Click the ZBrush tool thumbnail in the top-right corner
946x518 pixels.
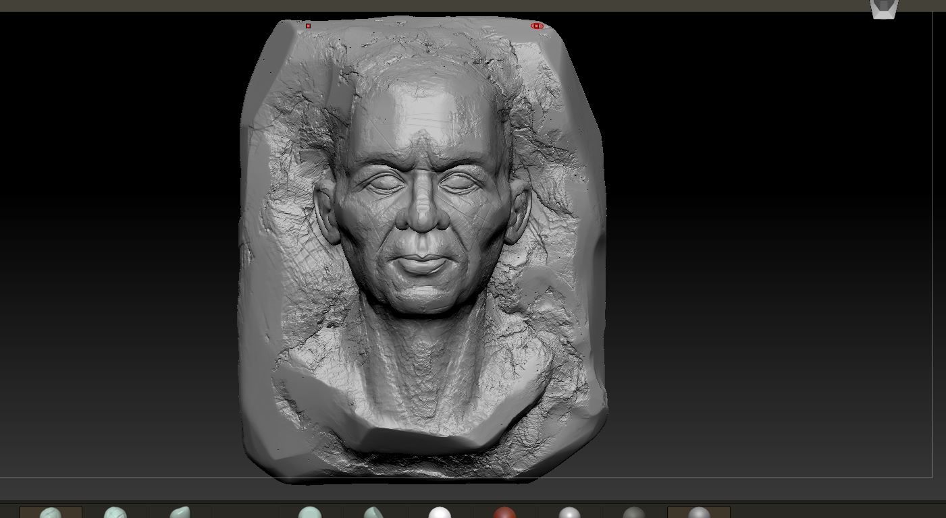point(883,9)
